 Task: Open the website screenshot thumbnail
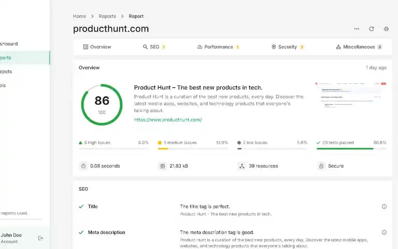(x=350, y=95)
